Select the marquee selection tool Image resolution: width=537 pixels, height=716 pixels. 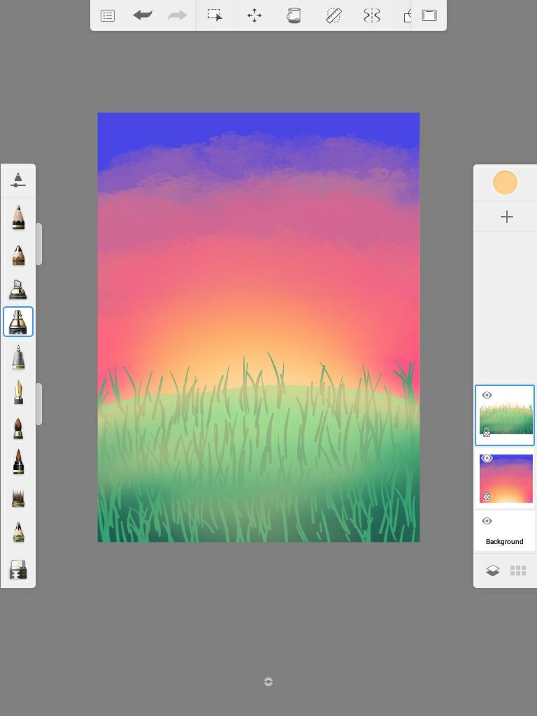click(215, 15)
